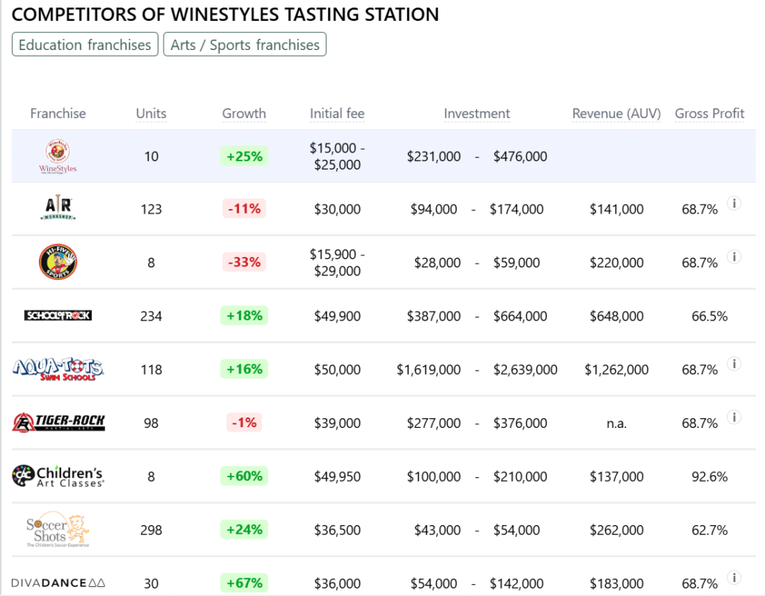The width and height of the screenshot is (765, 596).
Task: Click the +25% growth badge for WineStyles
Action: tap(244, 156)
